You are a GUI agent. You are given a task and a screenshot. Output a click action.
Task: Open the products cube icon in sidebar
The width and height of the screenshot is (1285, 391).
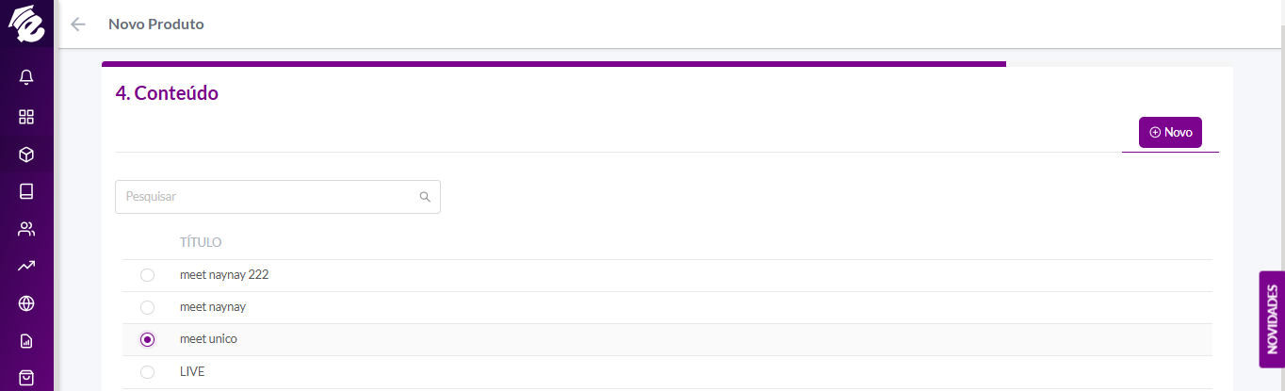(x=26, y=155)
